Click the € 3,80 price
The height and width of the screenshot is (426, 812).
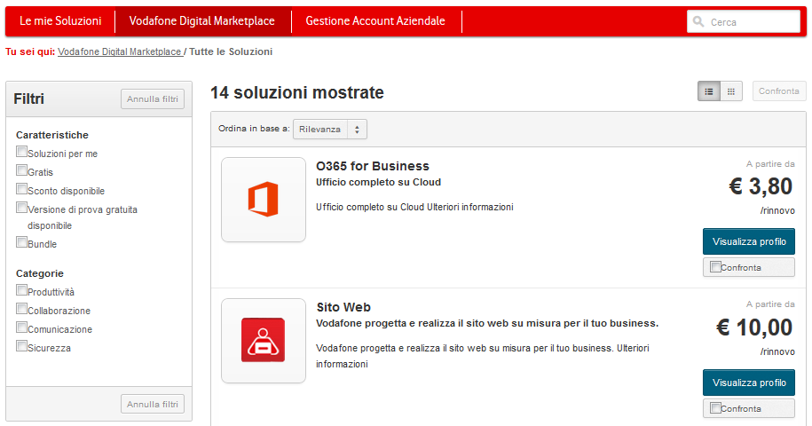761,186
